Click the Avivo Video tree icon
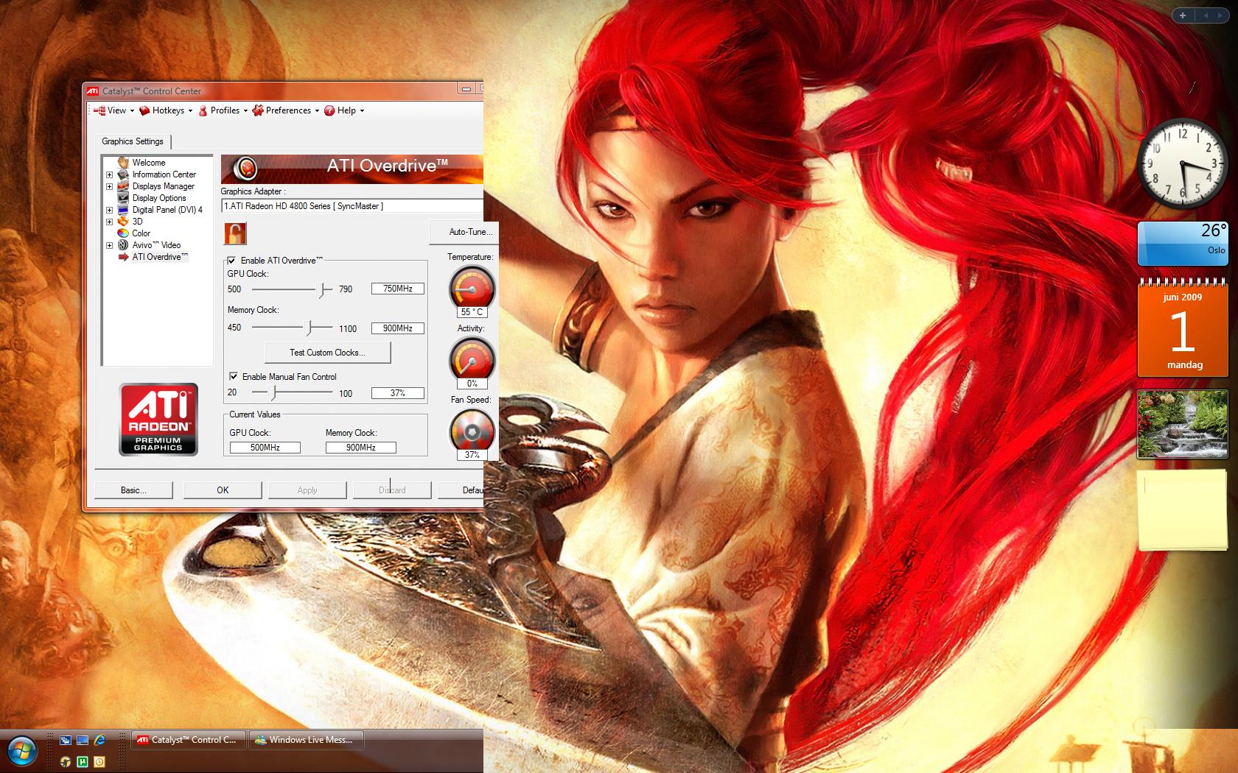This screenshot has height=773, width=1238. coord(123,244)
